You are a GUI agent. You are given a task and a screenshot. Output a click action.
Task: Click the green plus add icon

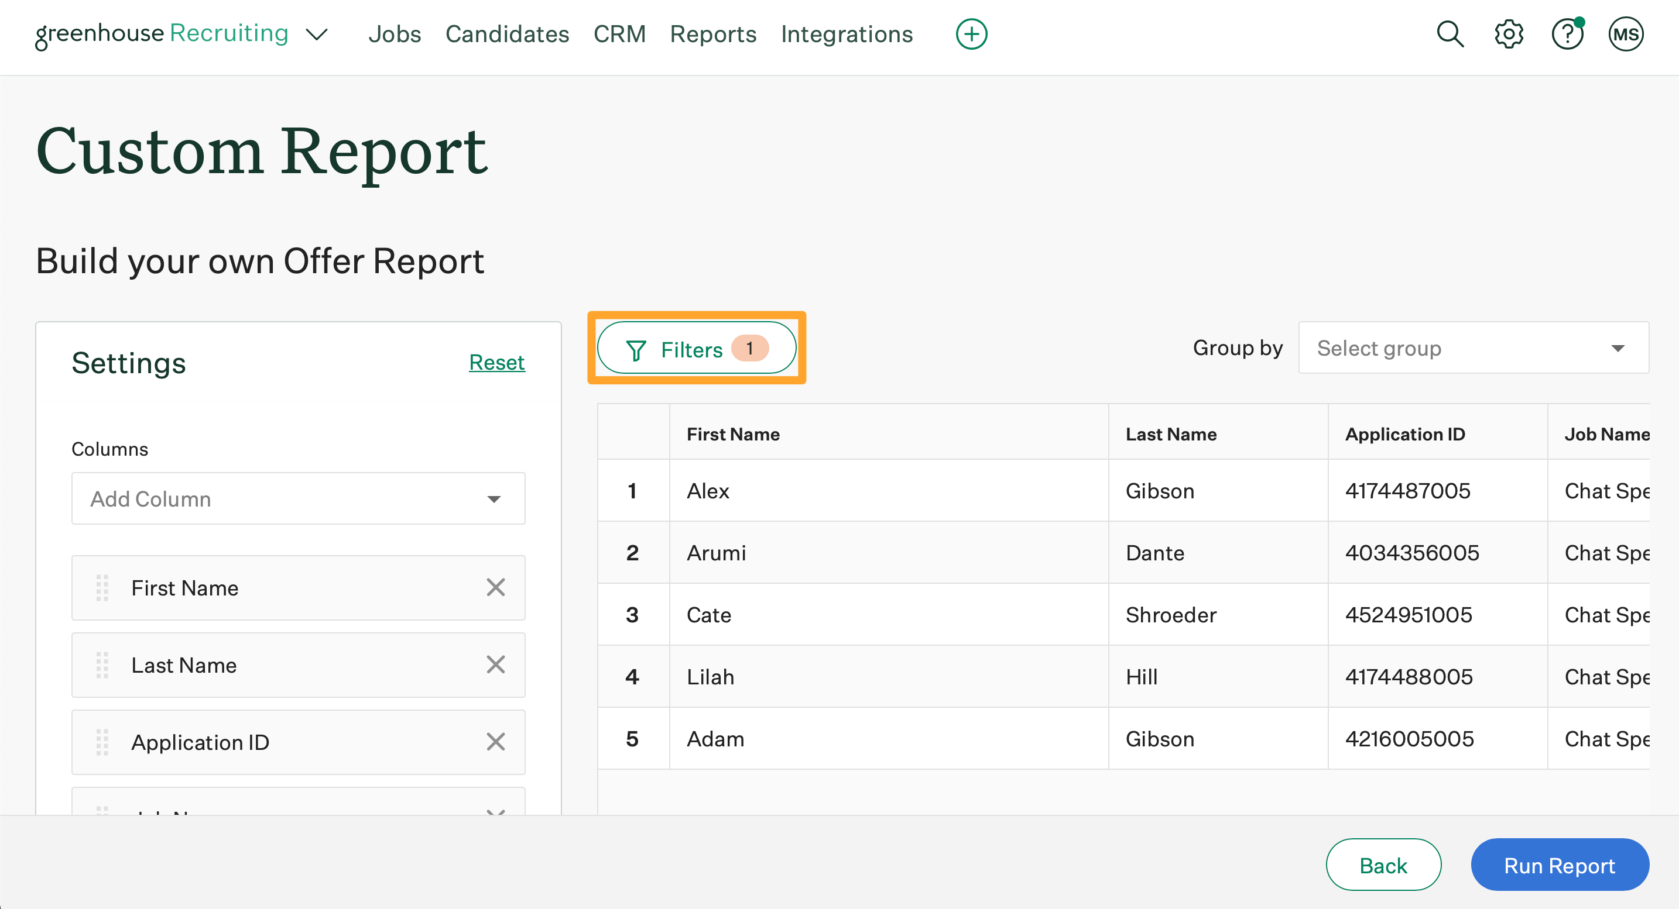tap(971, 34)
